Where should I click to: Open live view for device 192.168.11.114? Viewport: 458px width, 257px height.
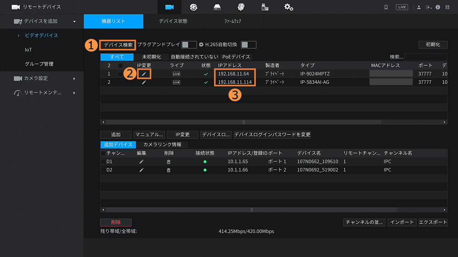(x=176, y=82)
